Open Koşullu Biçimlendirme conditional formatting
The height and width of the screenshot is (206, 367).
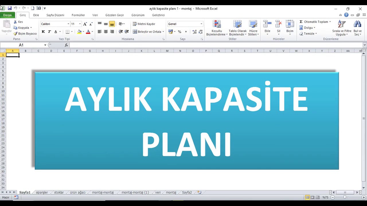coord(217,28)
